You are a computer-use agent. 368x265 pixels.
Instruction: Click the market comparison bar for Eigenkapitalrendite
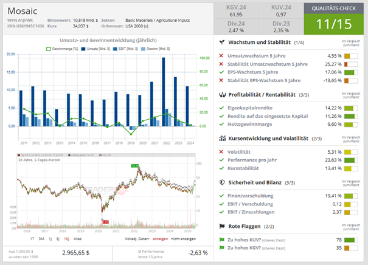pyautogui.click(x=351, y=108)
